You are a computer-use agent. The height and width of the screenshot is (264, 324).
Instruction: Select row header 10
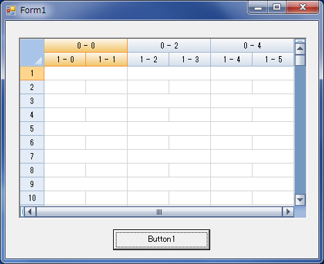(x=32, y=198)
